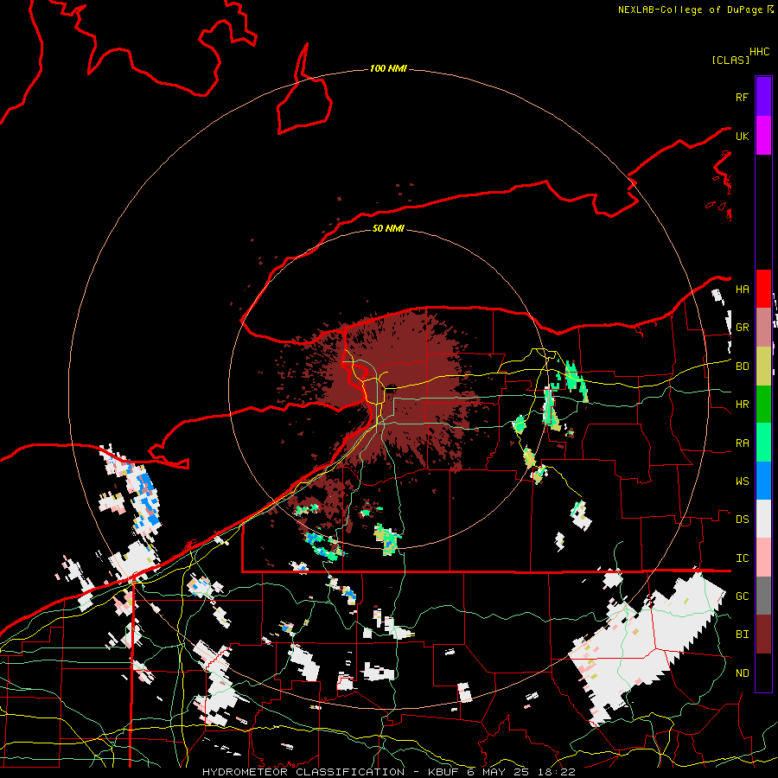This screenshot has width=778, height=778.
Task: Click the HA red legend swatch
Action: (x=763, y=289)
